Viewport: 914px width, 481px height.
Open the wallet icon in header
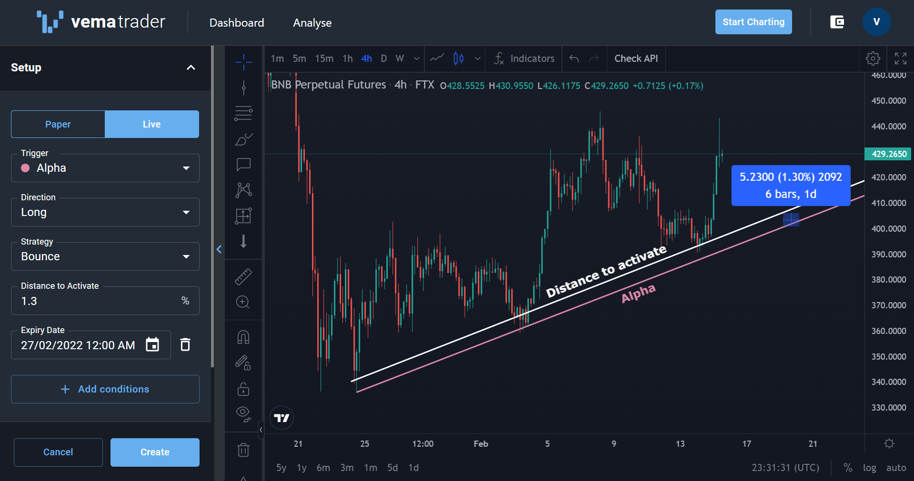click(x=837, y=22)
